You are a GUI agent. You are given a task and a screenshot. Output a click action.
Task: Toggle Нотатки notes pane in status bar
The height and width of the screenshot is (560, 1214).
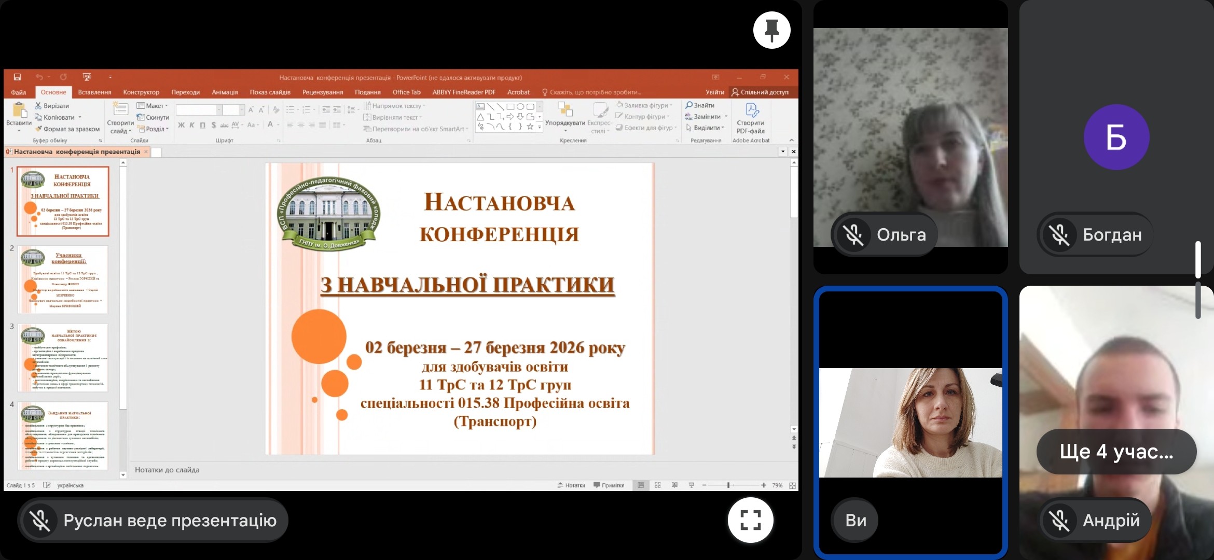click(571, 485)
